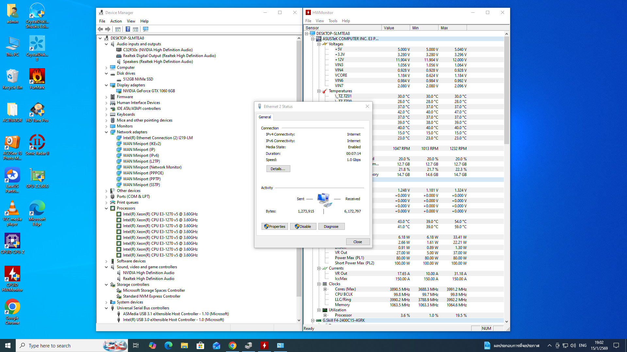
Task: Click Disable in Ethernet 2 Status
Action: click(303, 227)
